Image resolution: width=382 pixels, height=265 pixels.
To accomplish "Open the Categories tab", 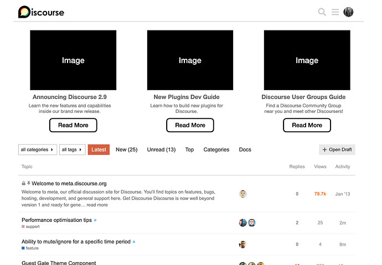I will (216, 150).
